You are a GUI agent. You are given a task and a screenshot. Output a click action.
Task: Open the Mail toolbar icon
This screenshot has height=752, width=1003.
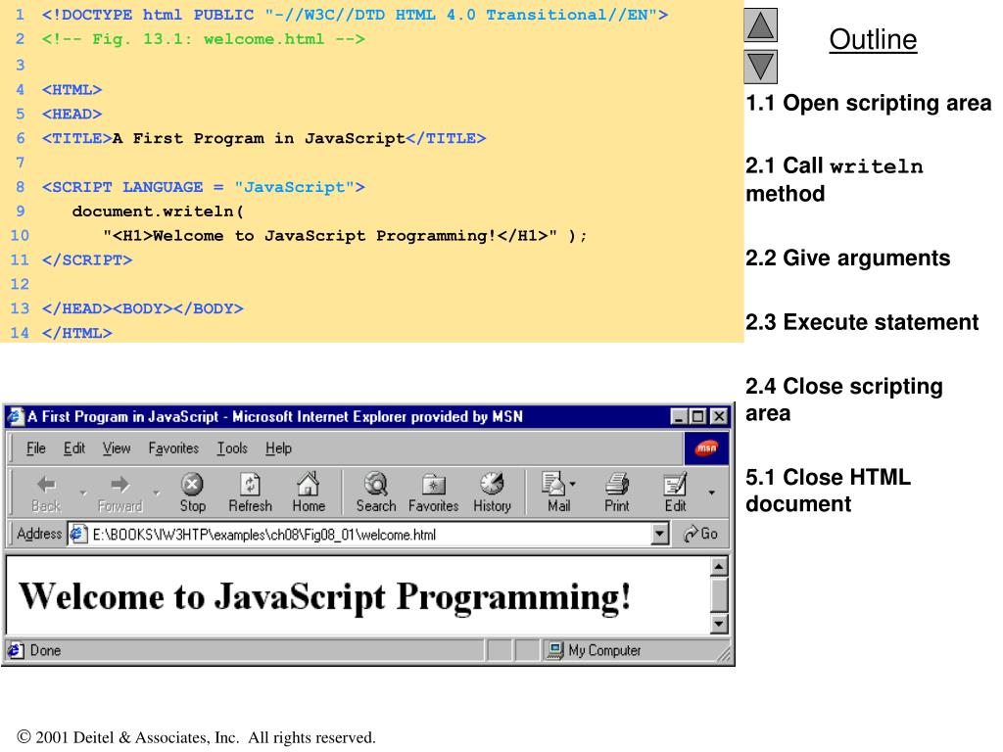(554, 484)
